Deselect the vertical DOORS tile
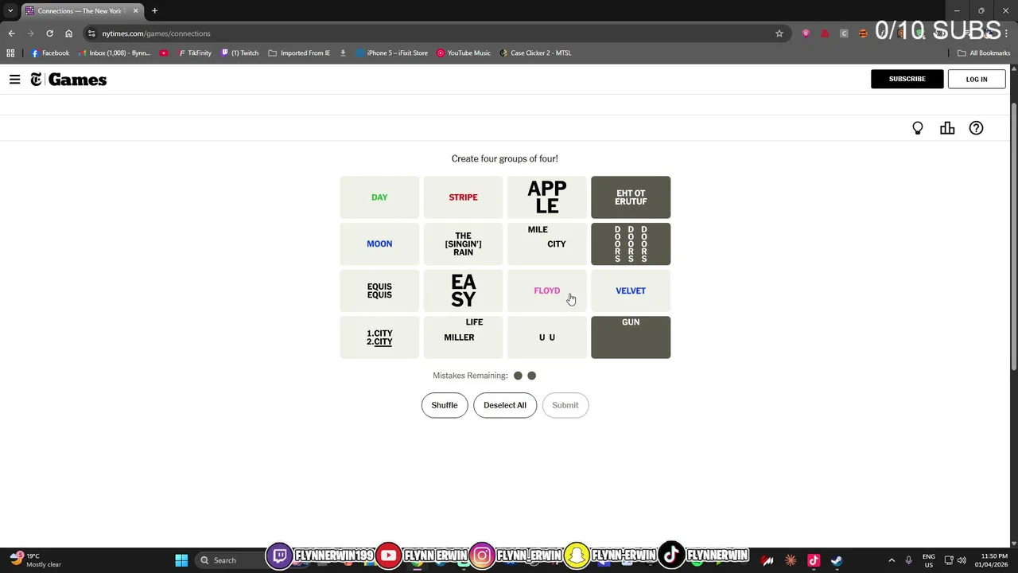 point(631,244)
